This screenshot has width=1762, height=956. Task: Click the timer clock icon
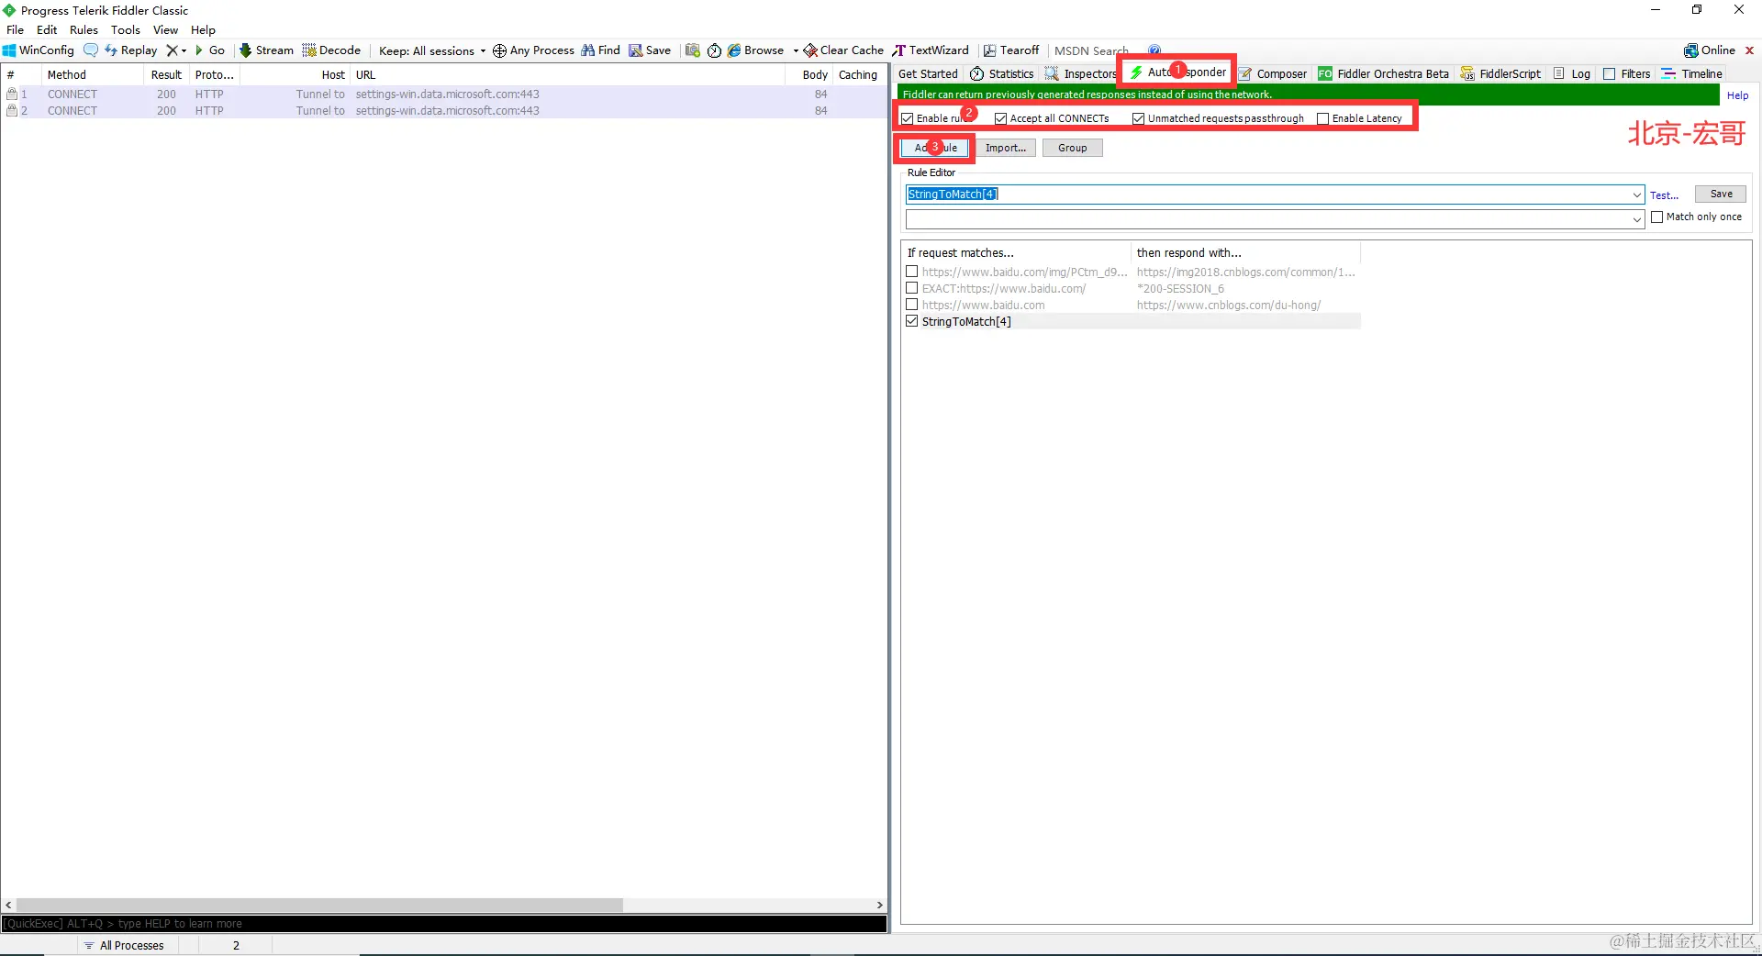[x=714, y=50]
